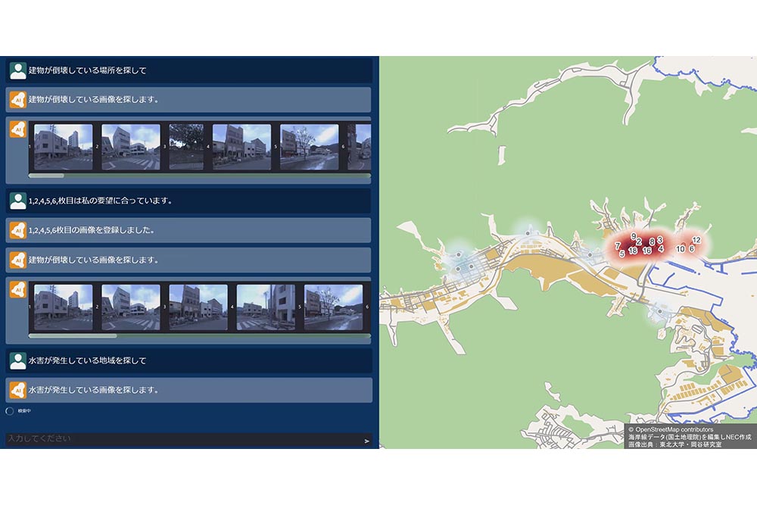Open thumbnail 1 in the second image strip
The image size is (757, 505).
click(64, 307)
